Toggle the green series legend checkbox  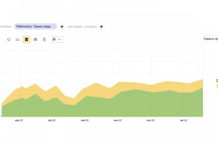coord(217,80)
